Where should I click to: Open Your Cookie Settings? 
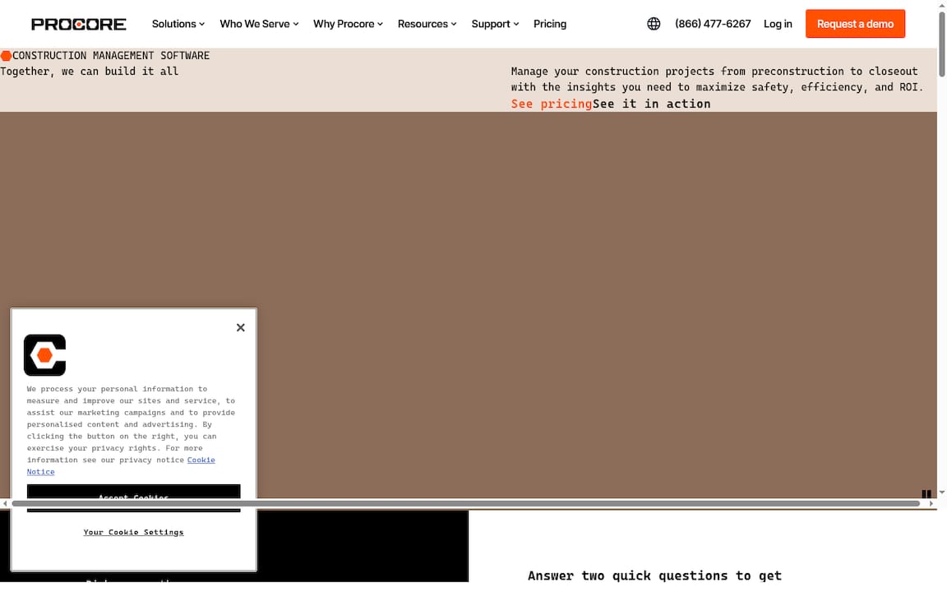point(133,532)
